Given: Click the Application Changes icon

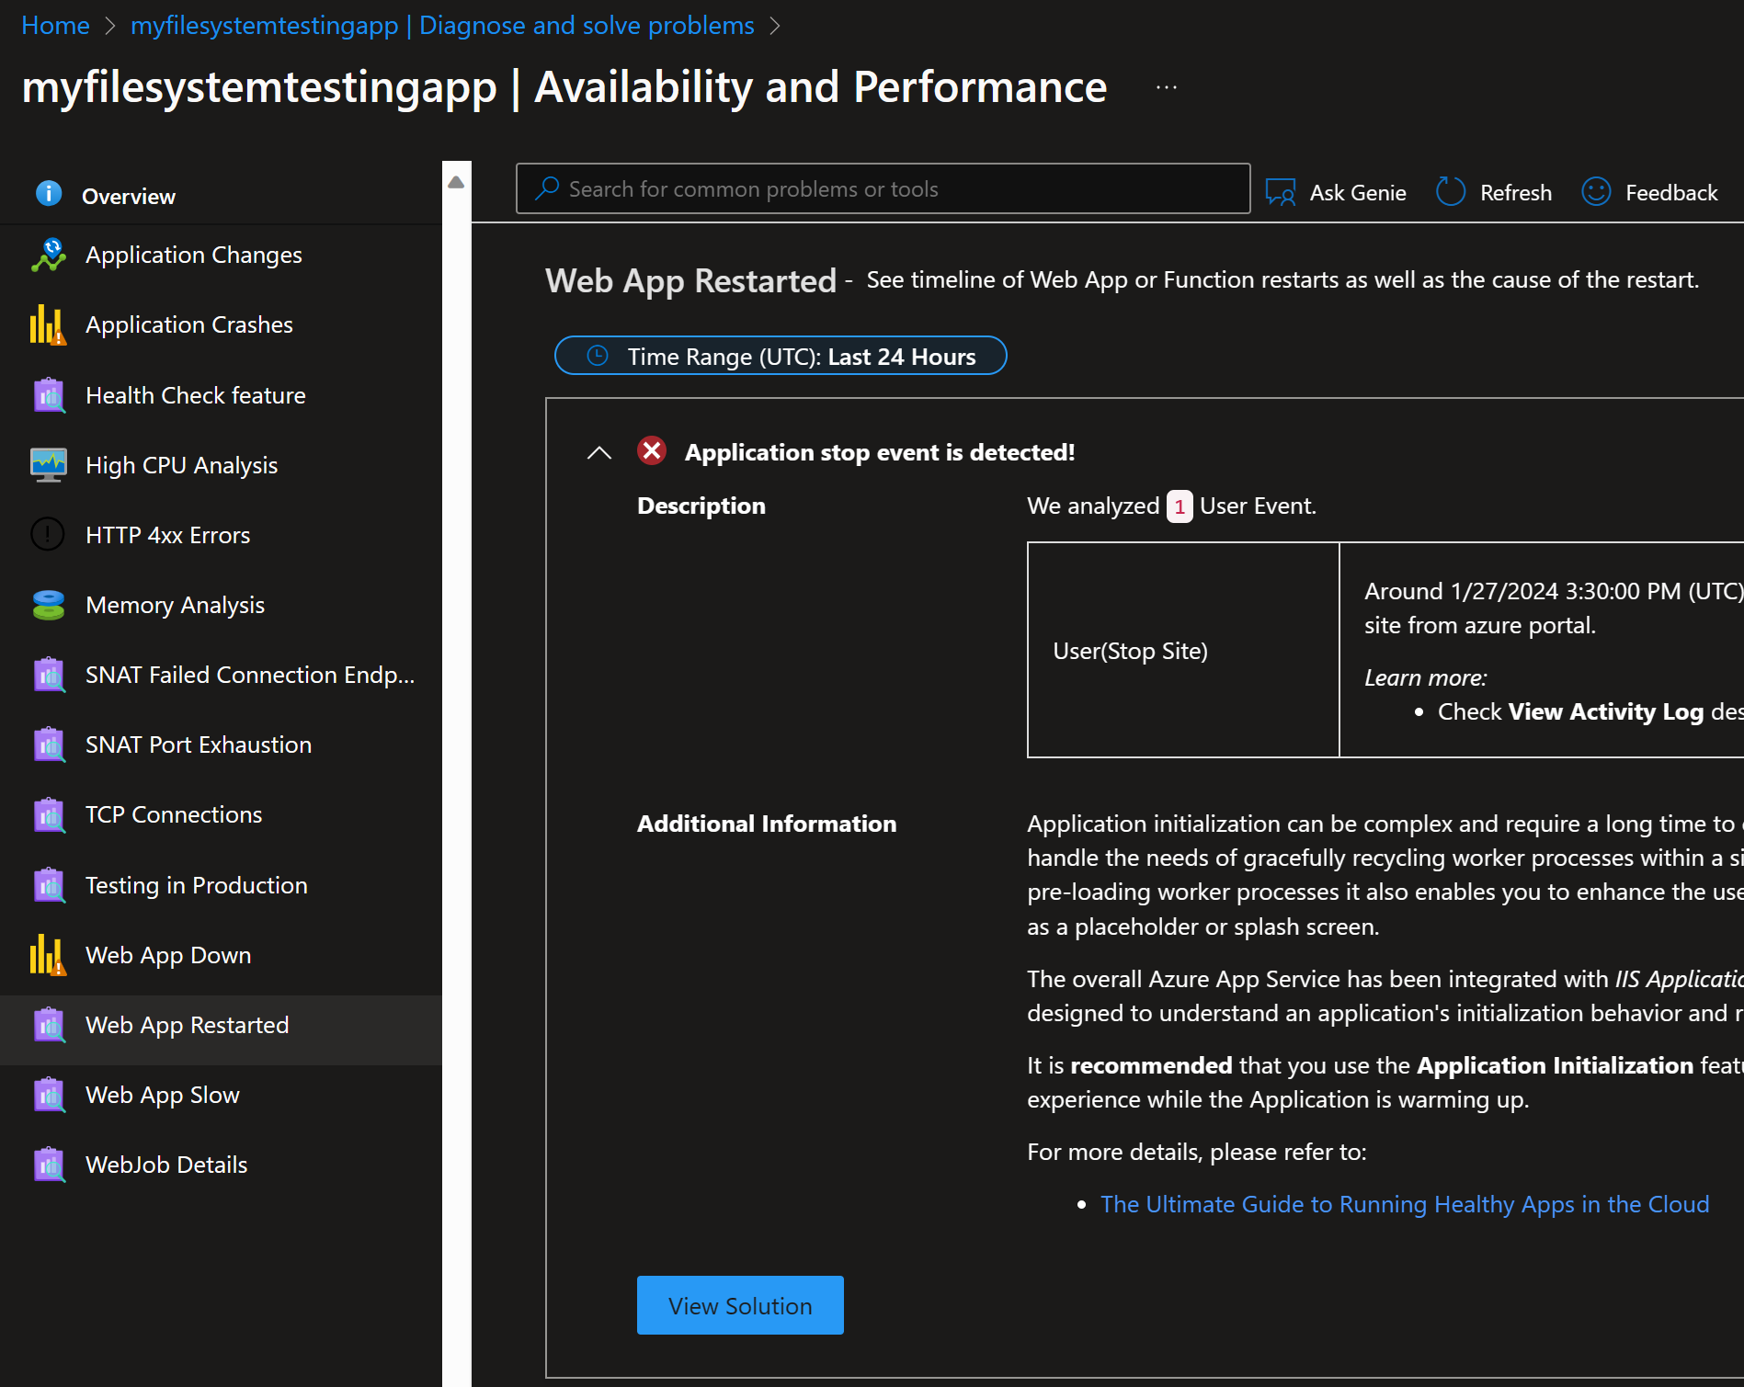Looking at the screenshot, I should pos(49,256).
